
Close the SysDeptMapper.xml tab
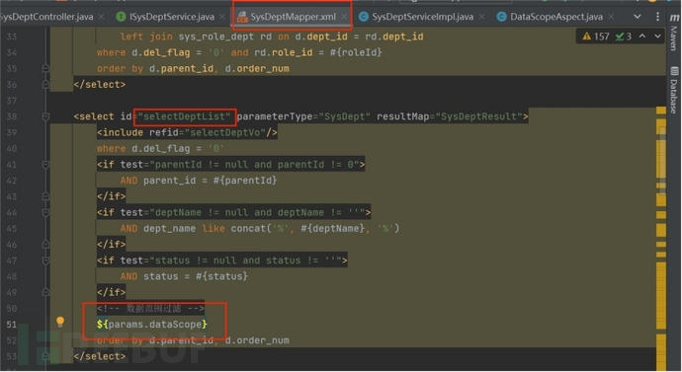pyautogui.click(x=345, y=17)
